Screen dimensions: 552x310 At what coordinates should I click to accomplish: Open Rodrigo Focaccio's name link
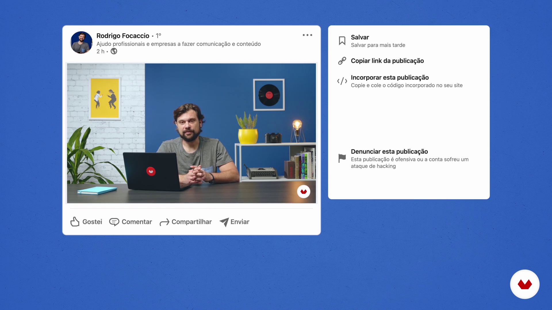pyautogui.click(x=123, y=36)
